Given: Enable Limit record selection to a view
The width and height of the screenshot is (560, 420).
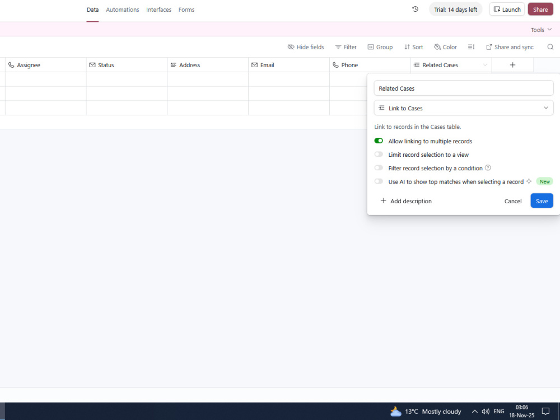Looking at the screenshot, I should point(379,155).
